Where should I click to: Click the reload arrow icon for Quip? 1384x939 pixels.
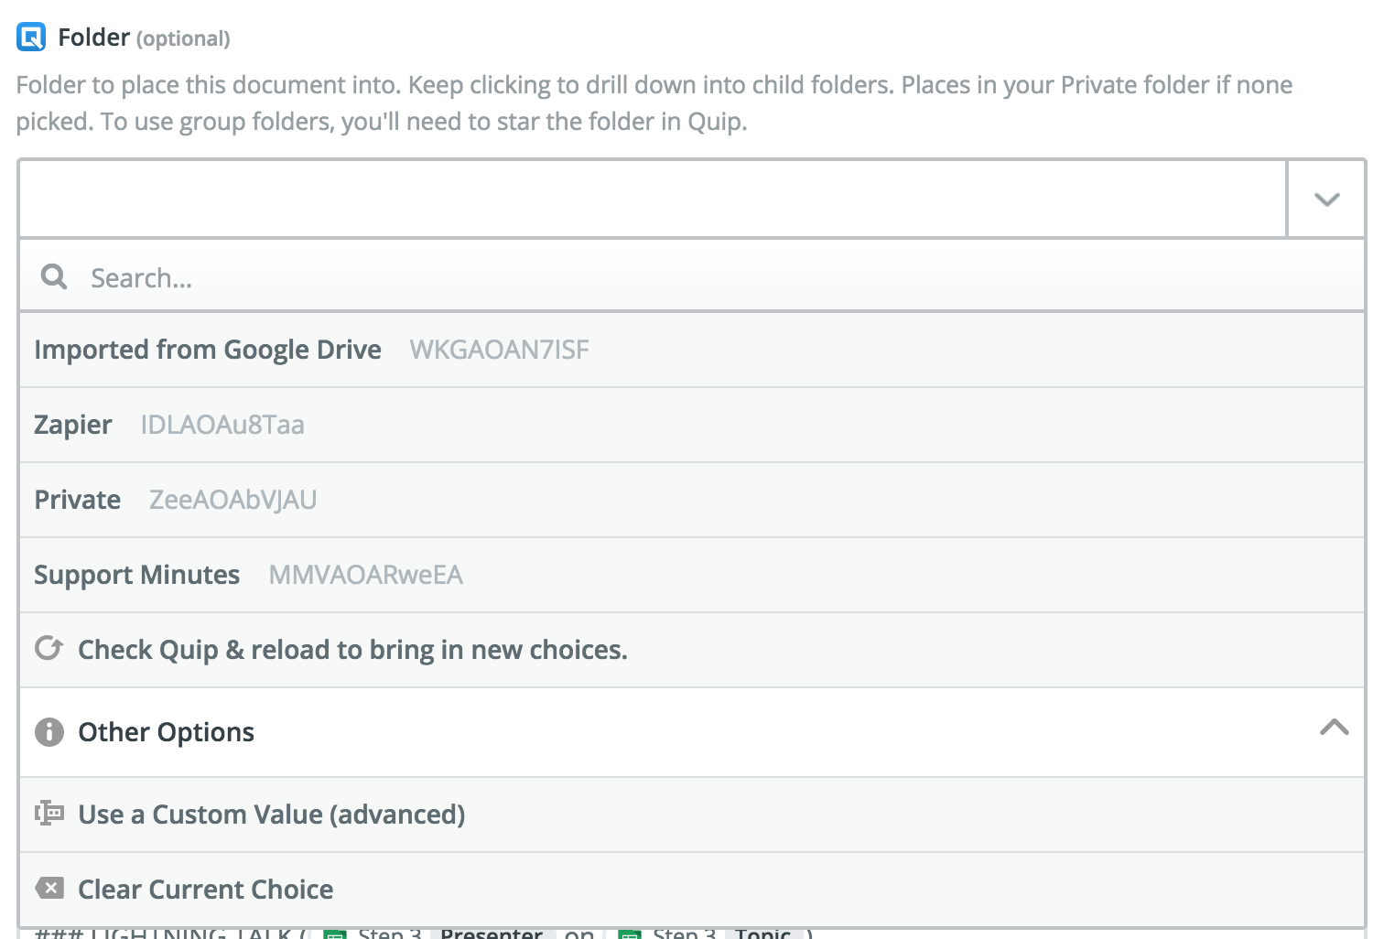[x=49, y=649]
